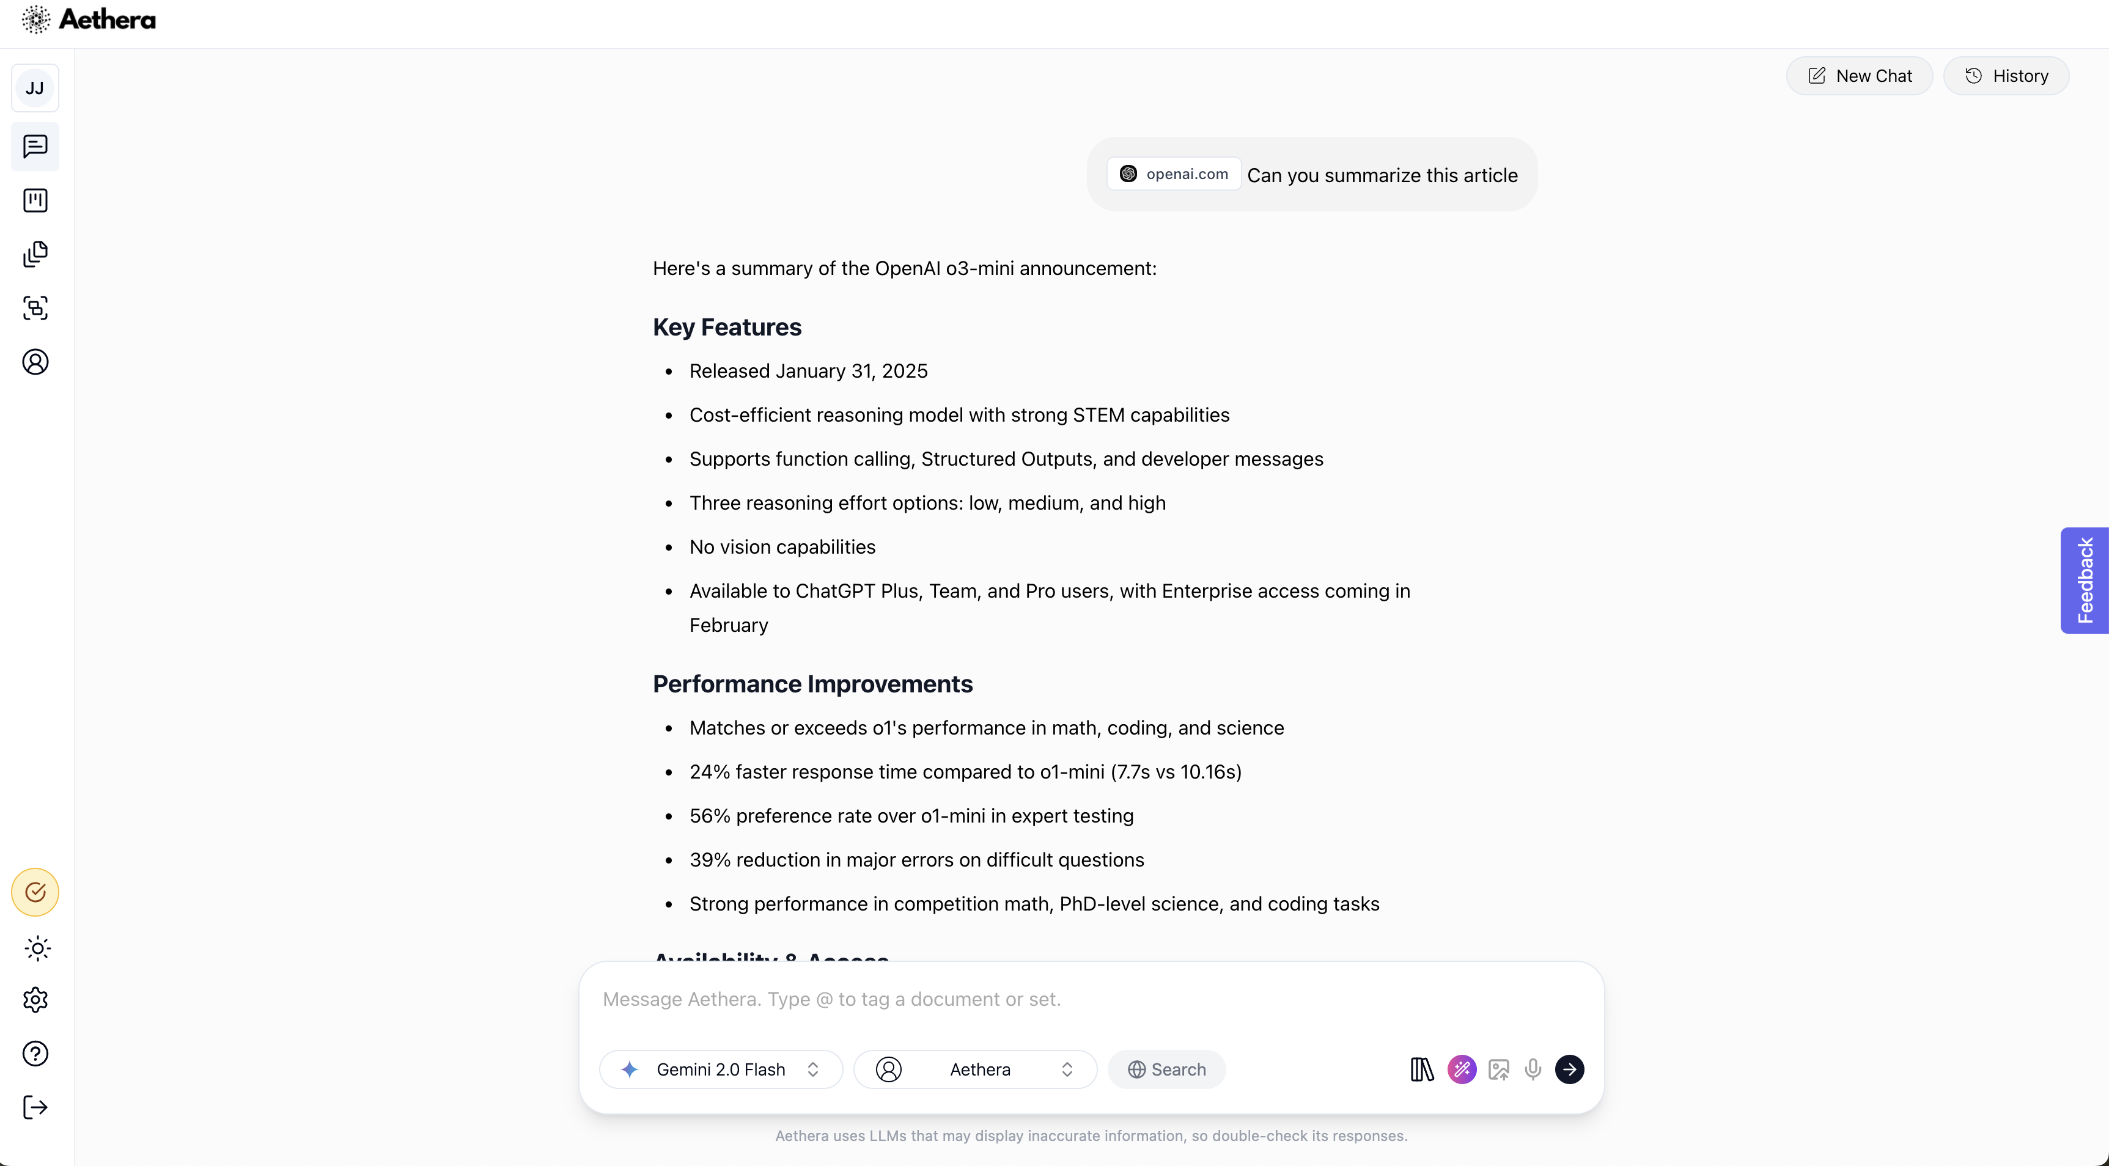Image resolution: width=2109 pixels, height=1166 pixels.
Task: Open chat History
Action: pyautogui.click(x=2006, y=76)
